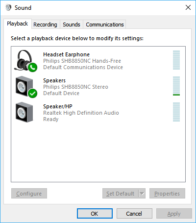This screenshot has width=196, height=223.
Task: Switch to the Recording tab
Action: (45, 25)
